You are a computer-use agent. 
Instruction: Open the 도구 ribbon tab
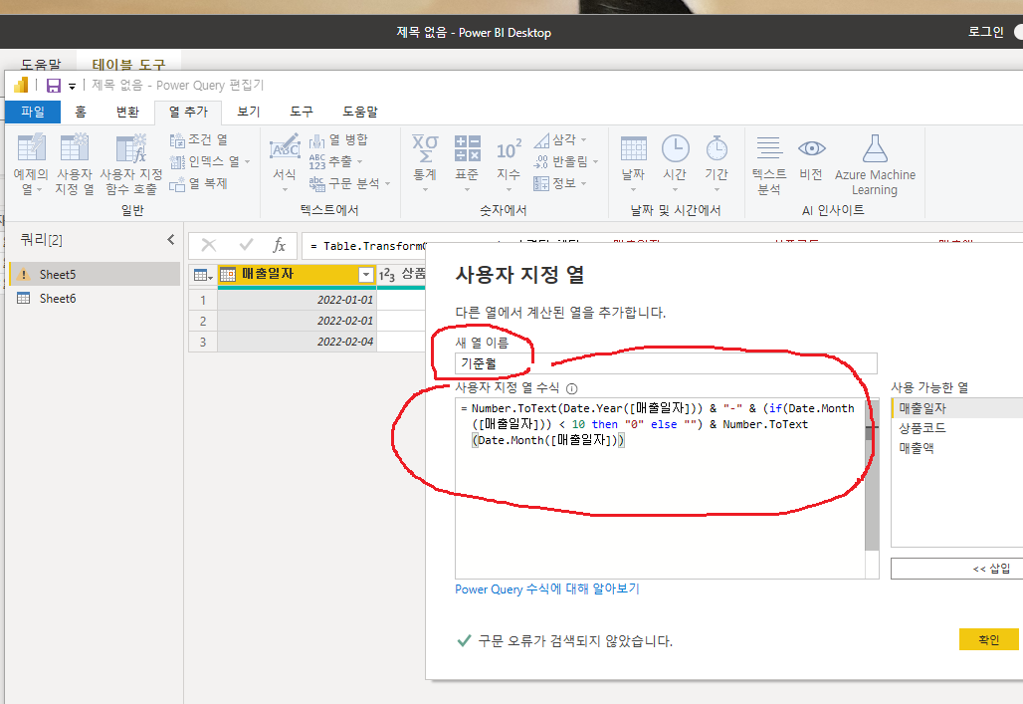tap(302, 112)
